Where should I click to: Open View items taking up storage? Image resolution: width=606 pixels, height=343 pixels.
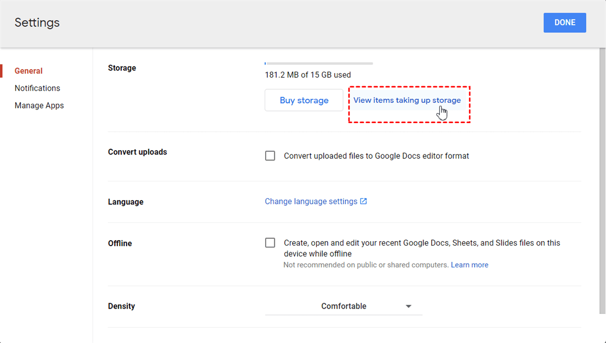407,100
